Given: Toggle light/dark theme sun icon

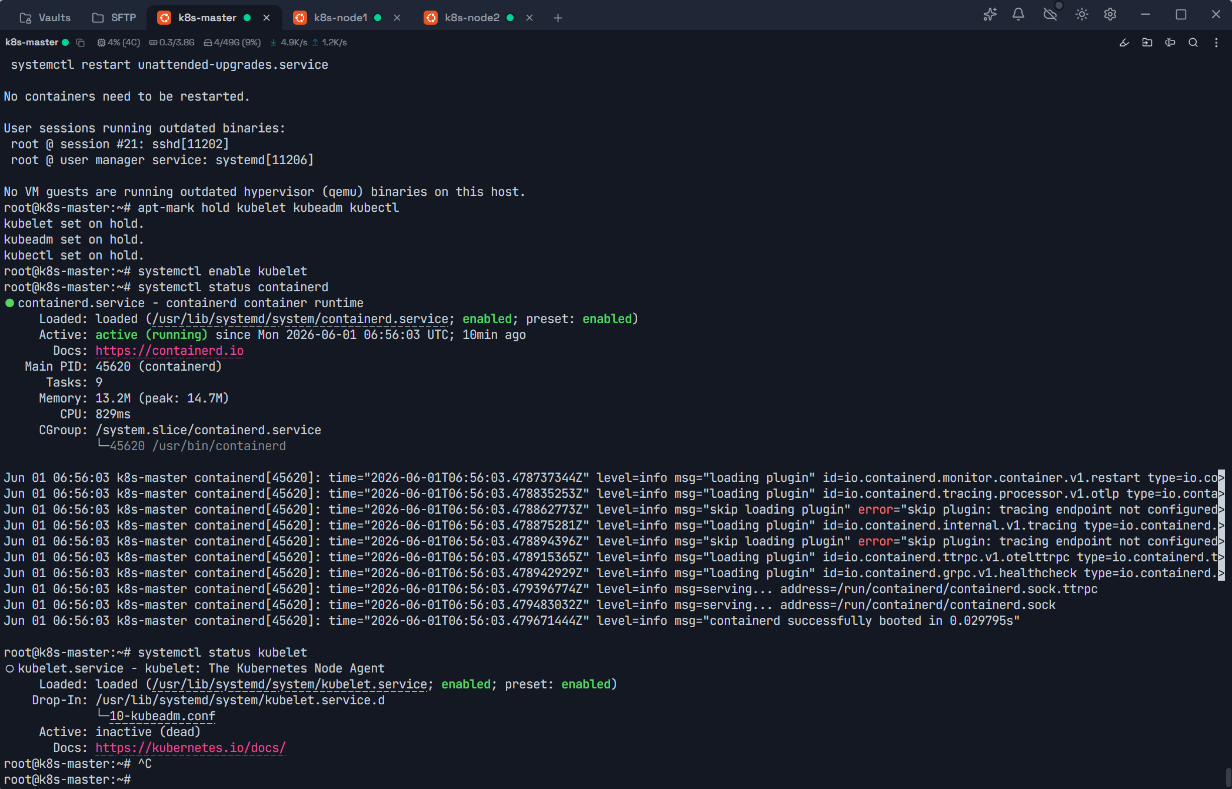Looking at the screenshot, I should click(1082, 14).
